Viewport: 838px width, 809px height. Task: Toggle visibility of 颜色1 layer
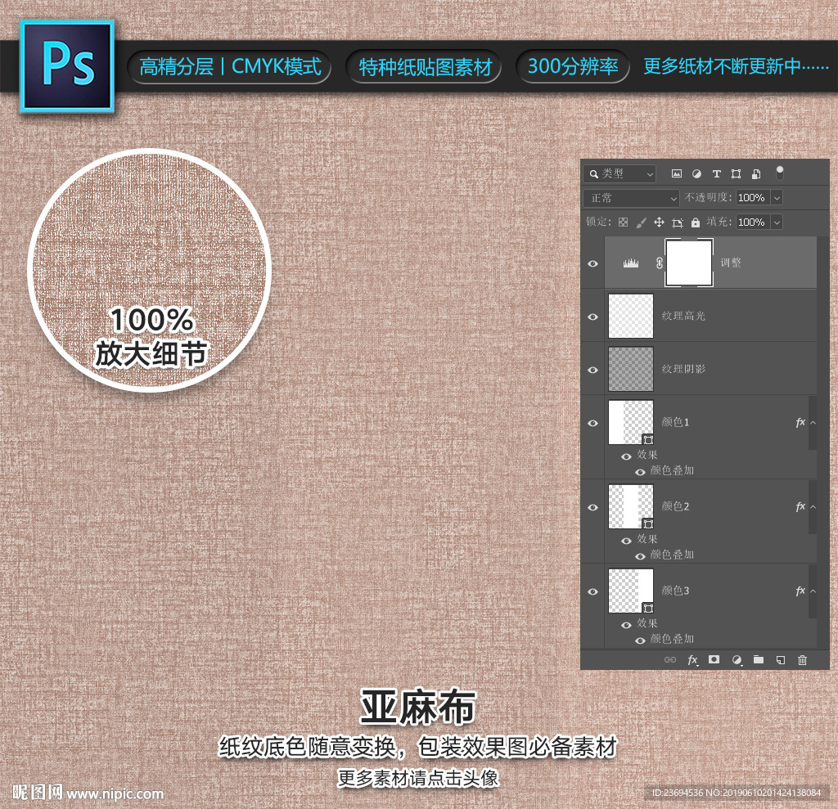[592, 423]
